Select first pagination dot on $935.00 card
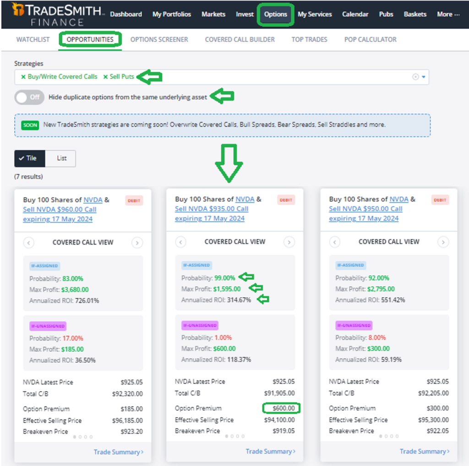This screenshot has width=469, height=466. pos(226,436)
